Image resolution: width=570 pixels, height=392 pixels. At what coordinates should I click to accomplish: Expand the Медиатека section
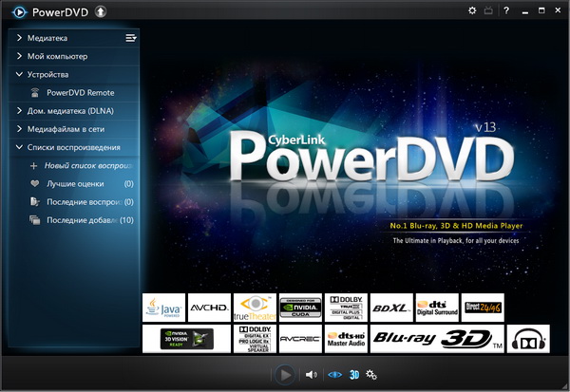[19, 38]
